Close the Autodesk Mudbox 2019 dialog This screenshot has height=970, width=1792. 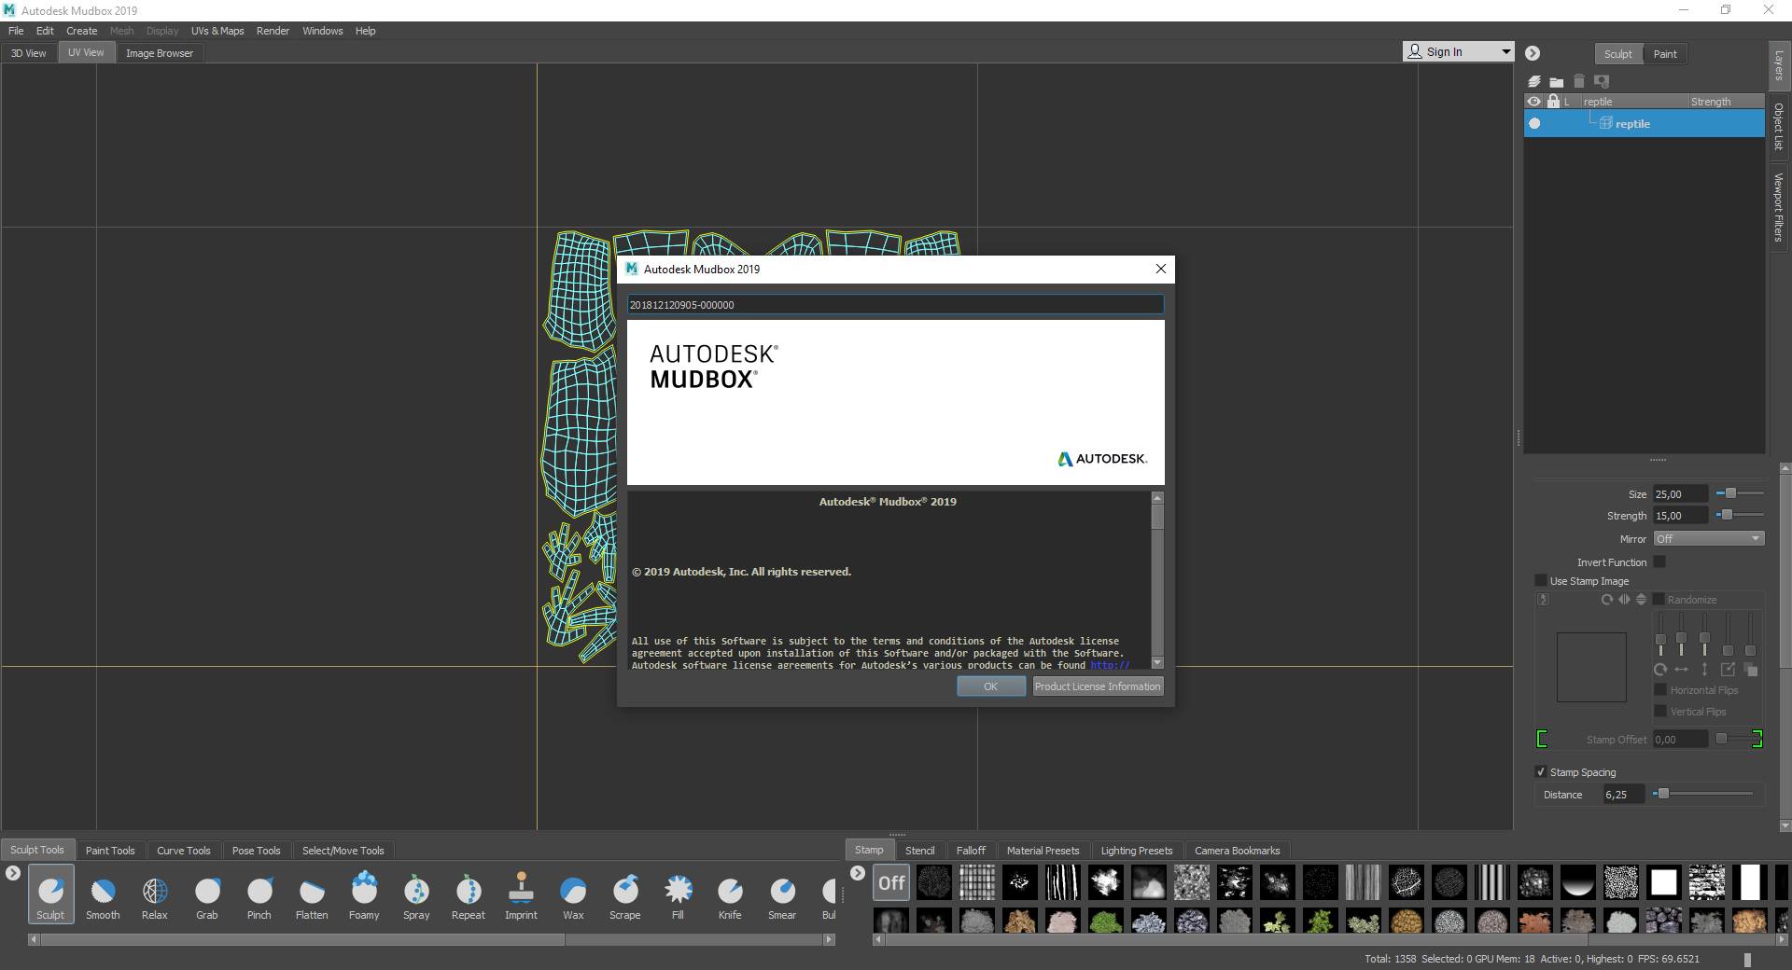1160,269
